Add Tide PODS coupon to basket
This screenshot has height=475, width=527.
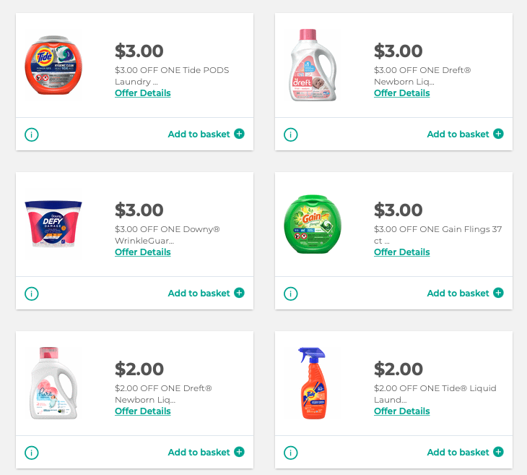206,134
